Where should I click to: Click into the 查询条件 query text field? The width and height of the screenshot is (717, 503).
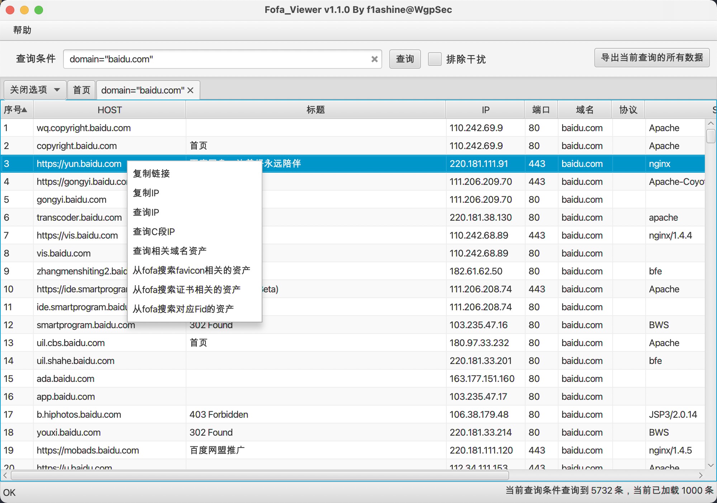pos(215,59)
